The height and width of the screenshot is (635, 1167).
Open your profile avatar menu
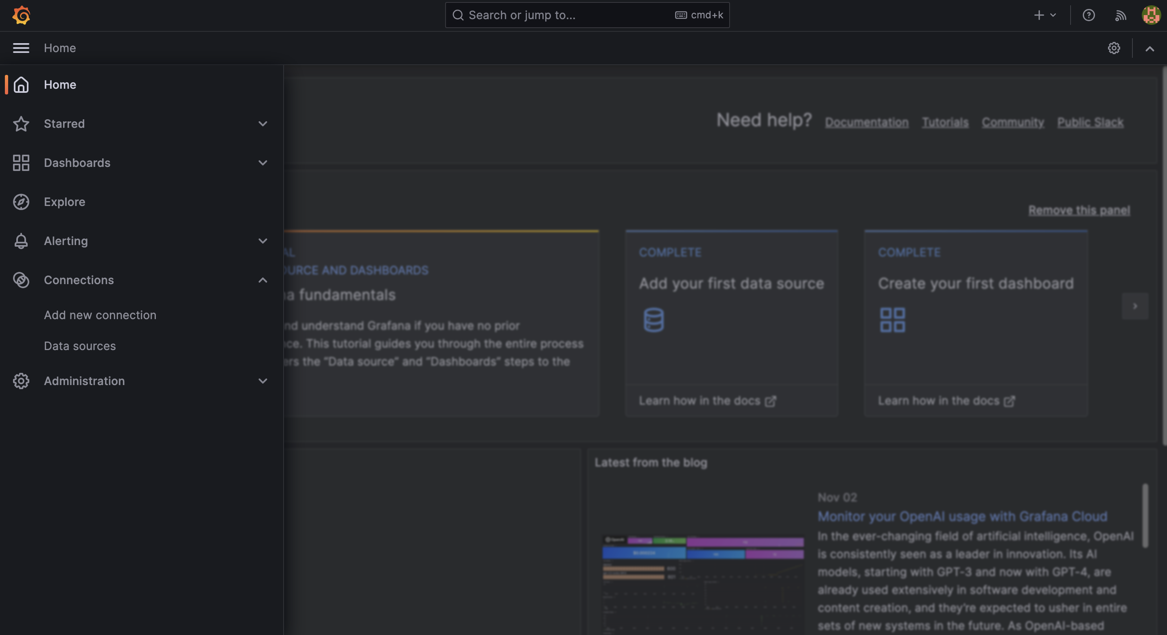[1150, 15]
